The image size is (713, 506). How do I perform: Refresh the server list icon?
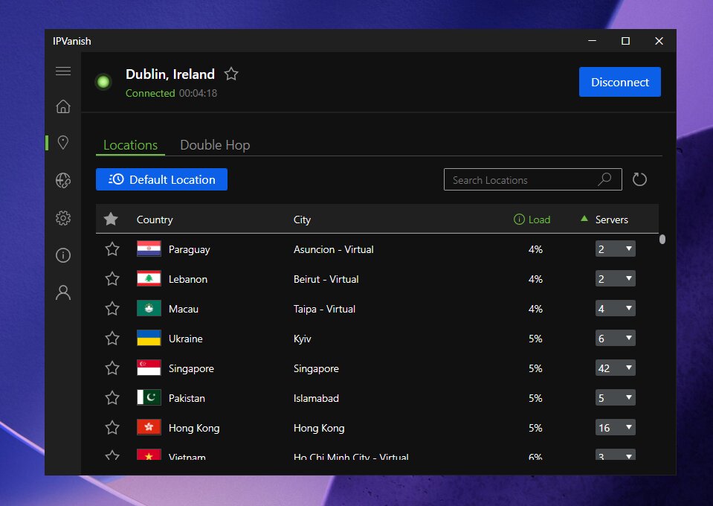639,179
